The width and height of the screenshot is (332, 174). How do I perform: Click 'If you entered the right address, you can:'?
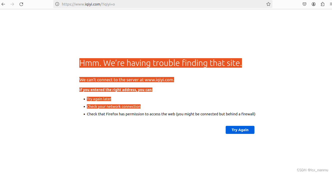click(x=116, y=90)
